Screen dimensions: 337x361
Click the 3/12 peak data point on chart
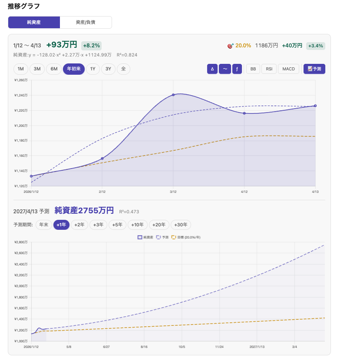coord(173,95)
